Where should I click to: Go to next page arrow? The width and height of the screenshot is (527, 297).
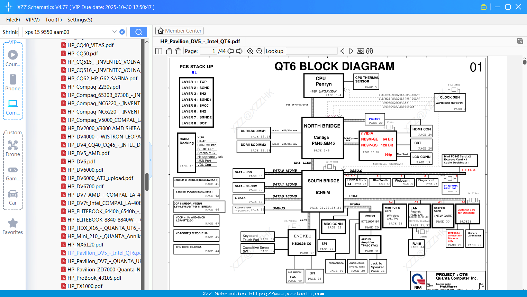(x=239, y=51)
